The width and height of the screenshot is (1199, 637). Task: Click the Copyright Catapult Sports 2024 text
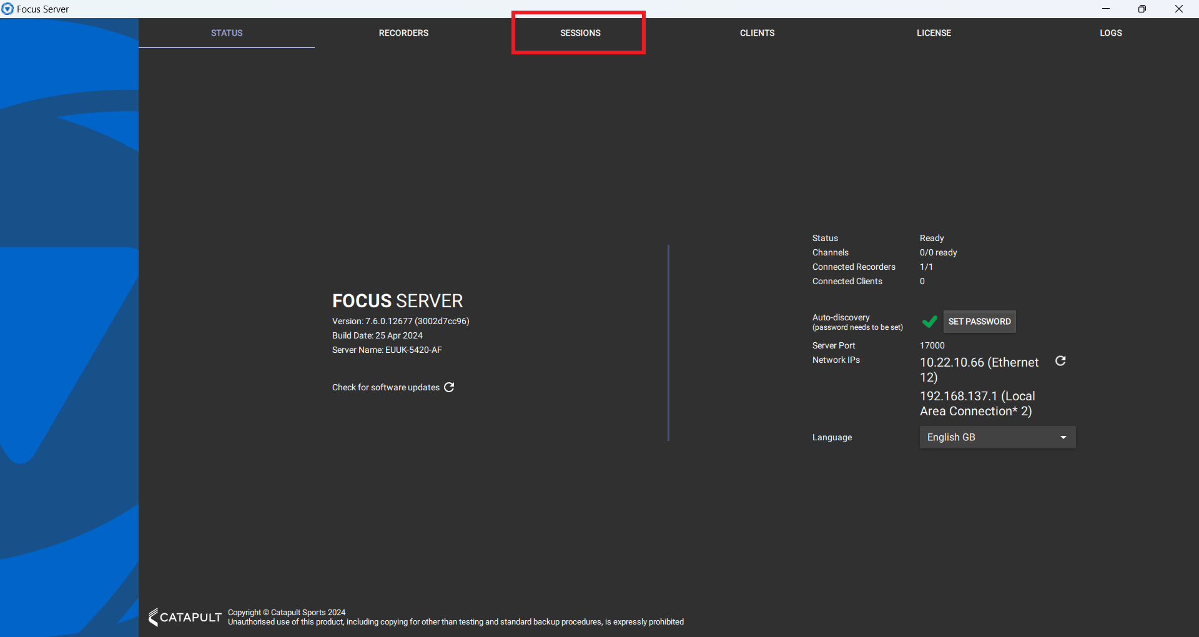(287, 612)
